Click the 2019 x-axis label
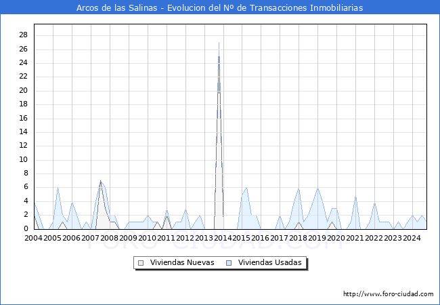The height and width of the screenshot is (305, 440). (x=317, y=238)
